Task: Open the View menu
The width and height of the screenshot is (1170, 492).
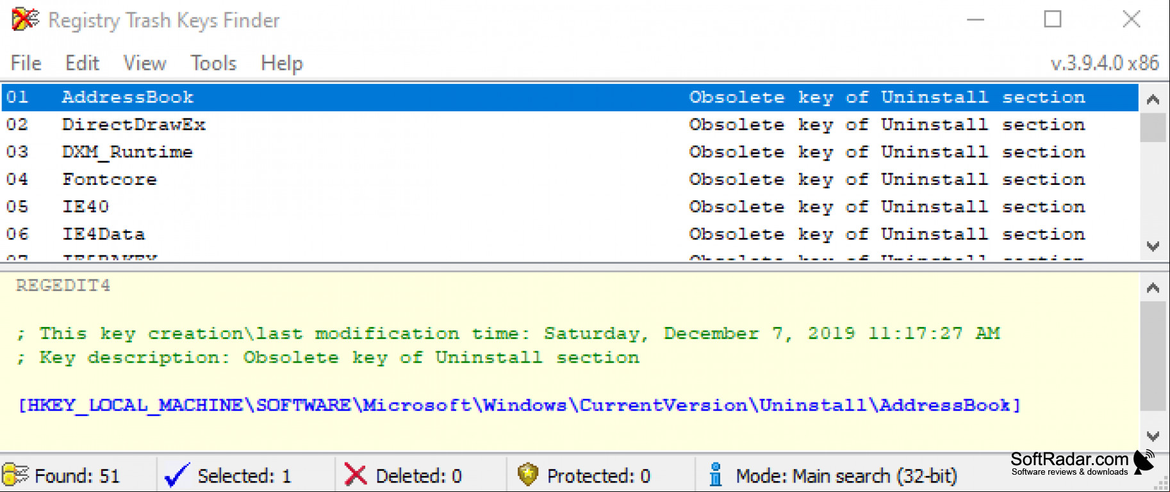Action: tap(145, 63)
